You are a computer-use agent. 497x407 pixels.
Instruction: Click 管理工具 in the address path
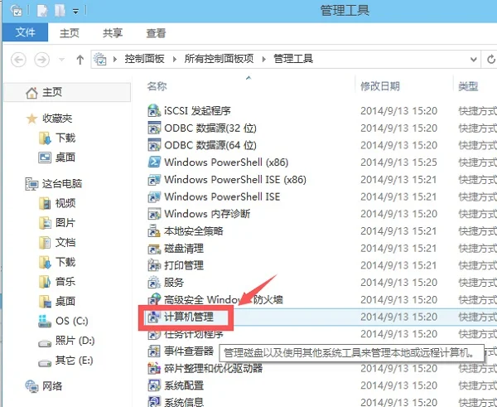293,59
